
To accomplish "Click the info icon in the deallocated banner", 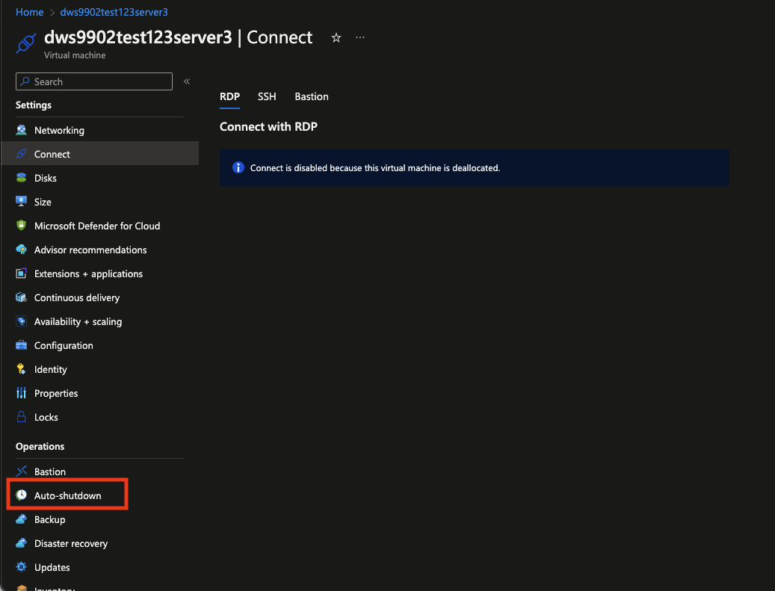I will 238,167.
